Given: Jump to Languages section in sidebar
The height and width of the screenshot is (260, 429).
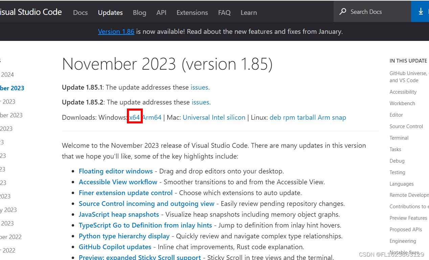Looking at the screenshot, I should [402, 184].
